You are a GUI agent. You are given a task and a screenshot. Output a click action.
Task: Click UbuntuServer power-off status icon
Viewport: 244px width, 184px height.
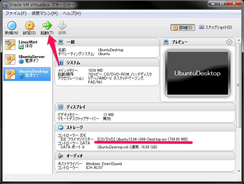(21, 61)
